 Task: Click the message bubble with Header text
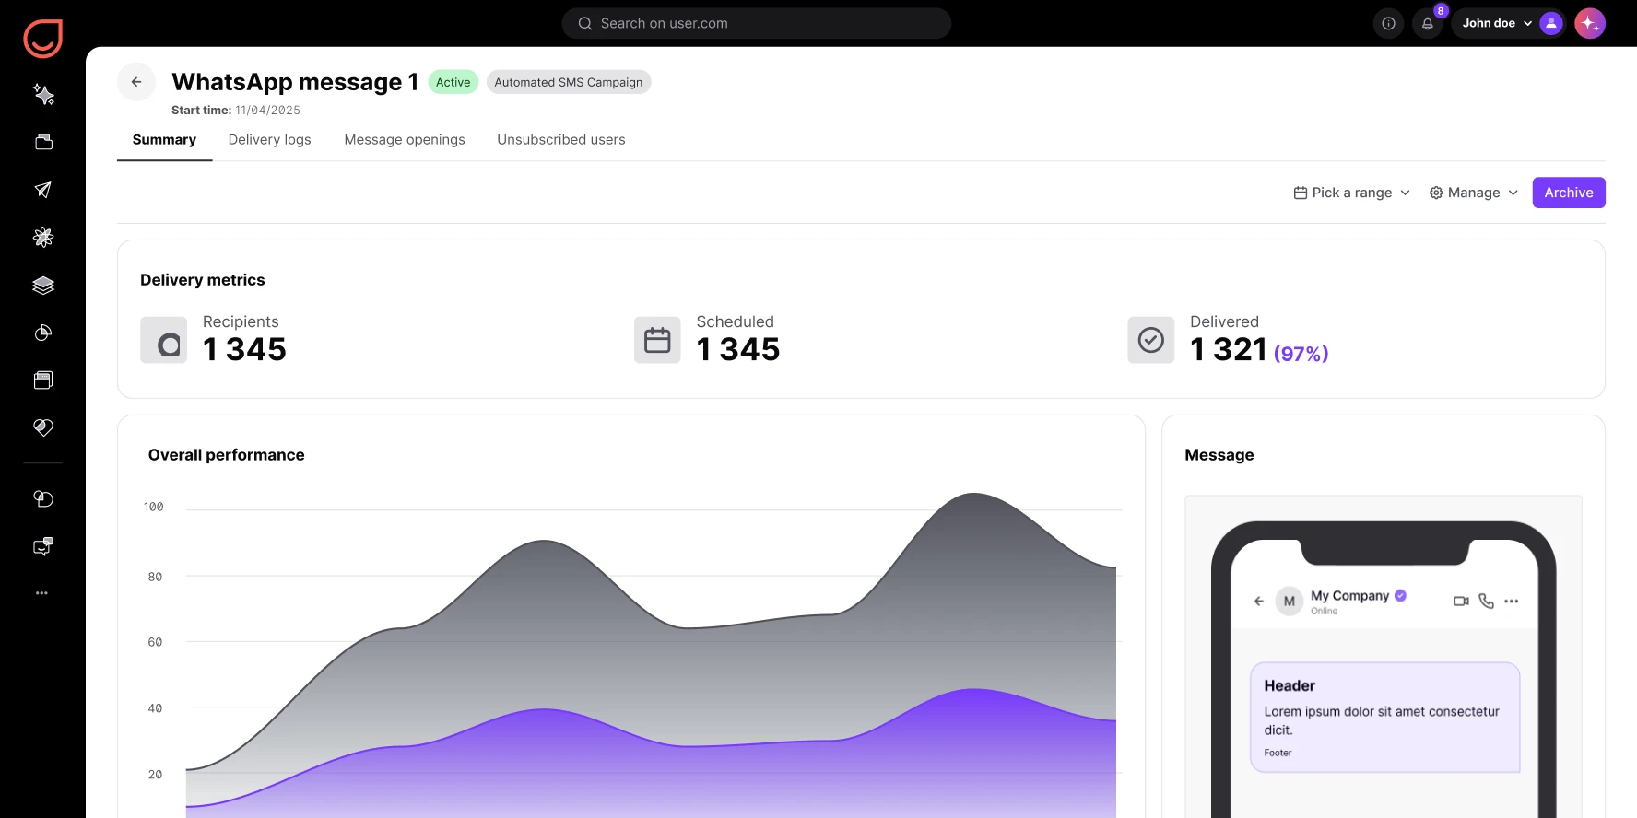[x=1384, y=717]
